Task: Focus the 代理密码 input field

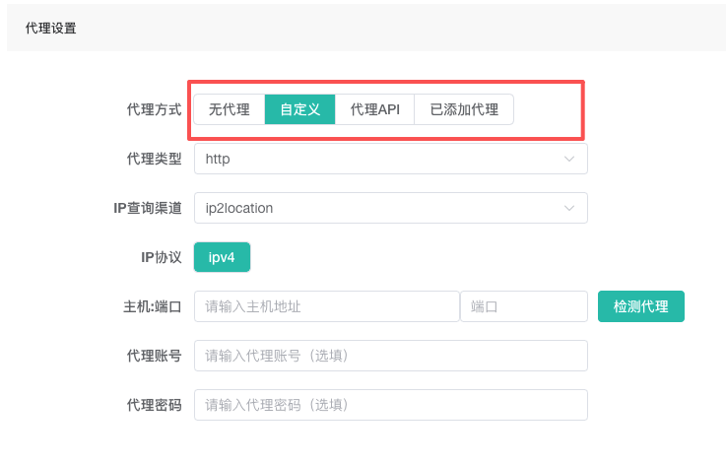Action: (x=390, y=405)
